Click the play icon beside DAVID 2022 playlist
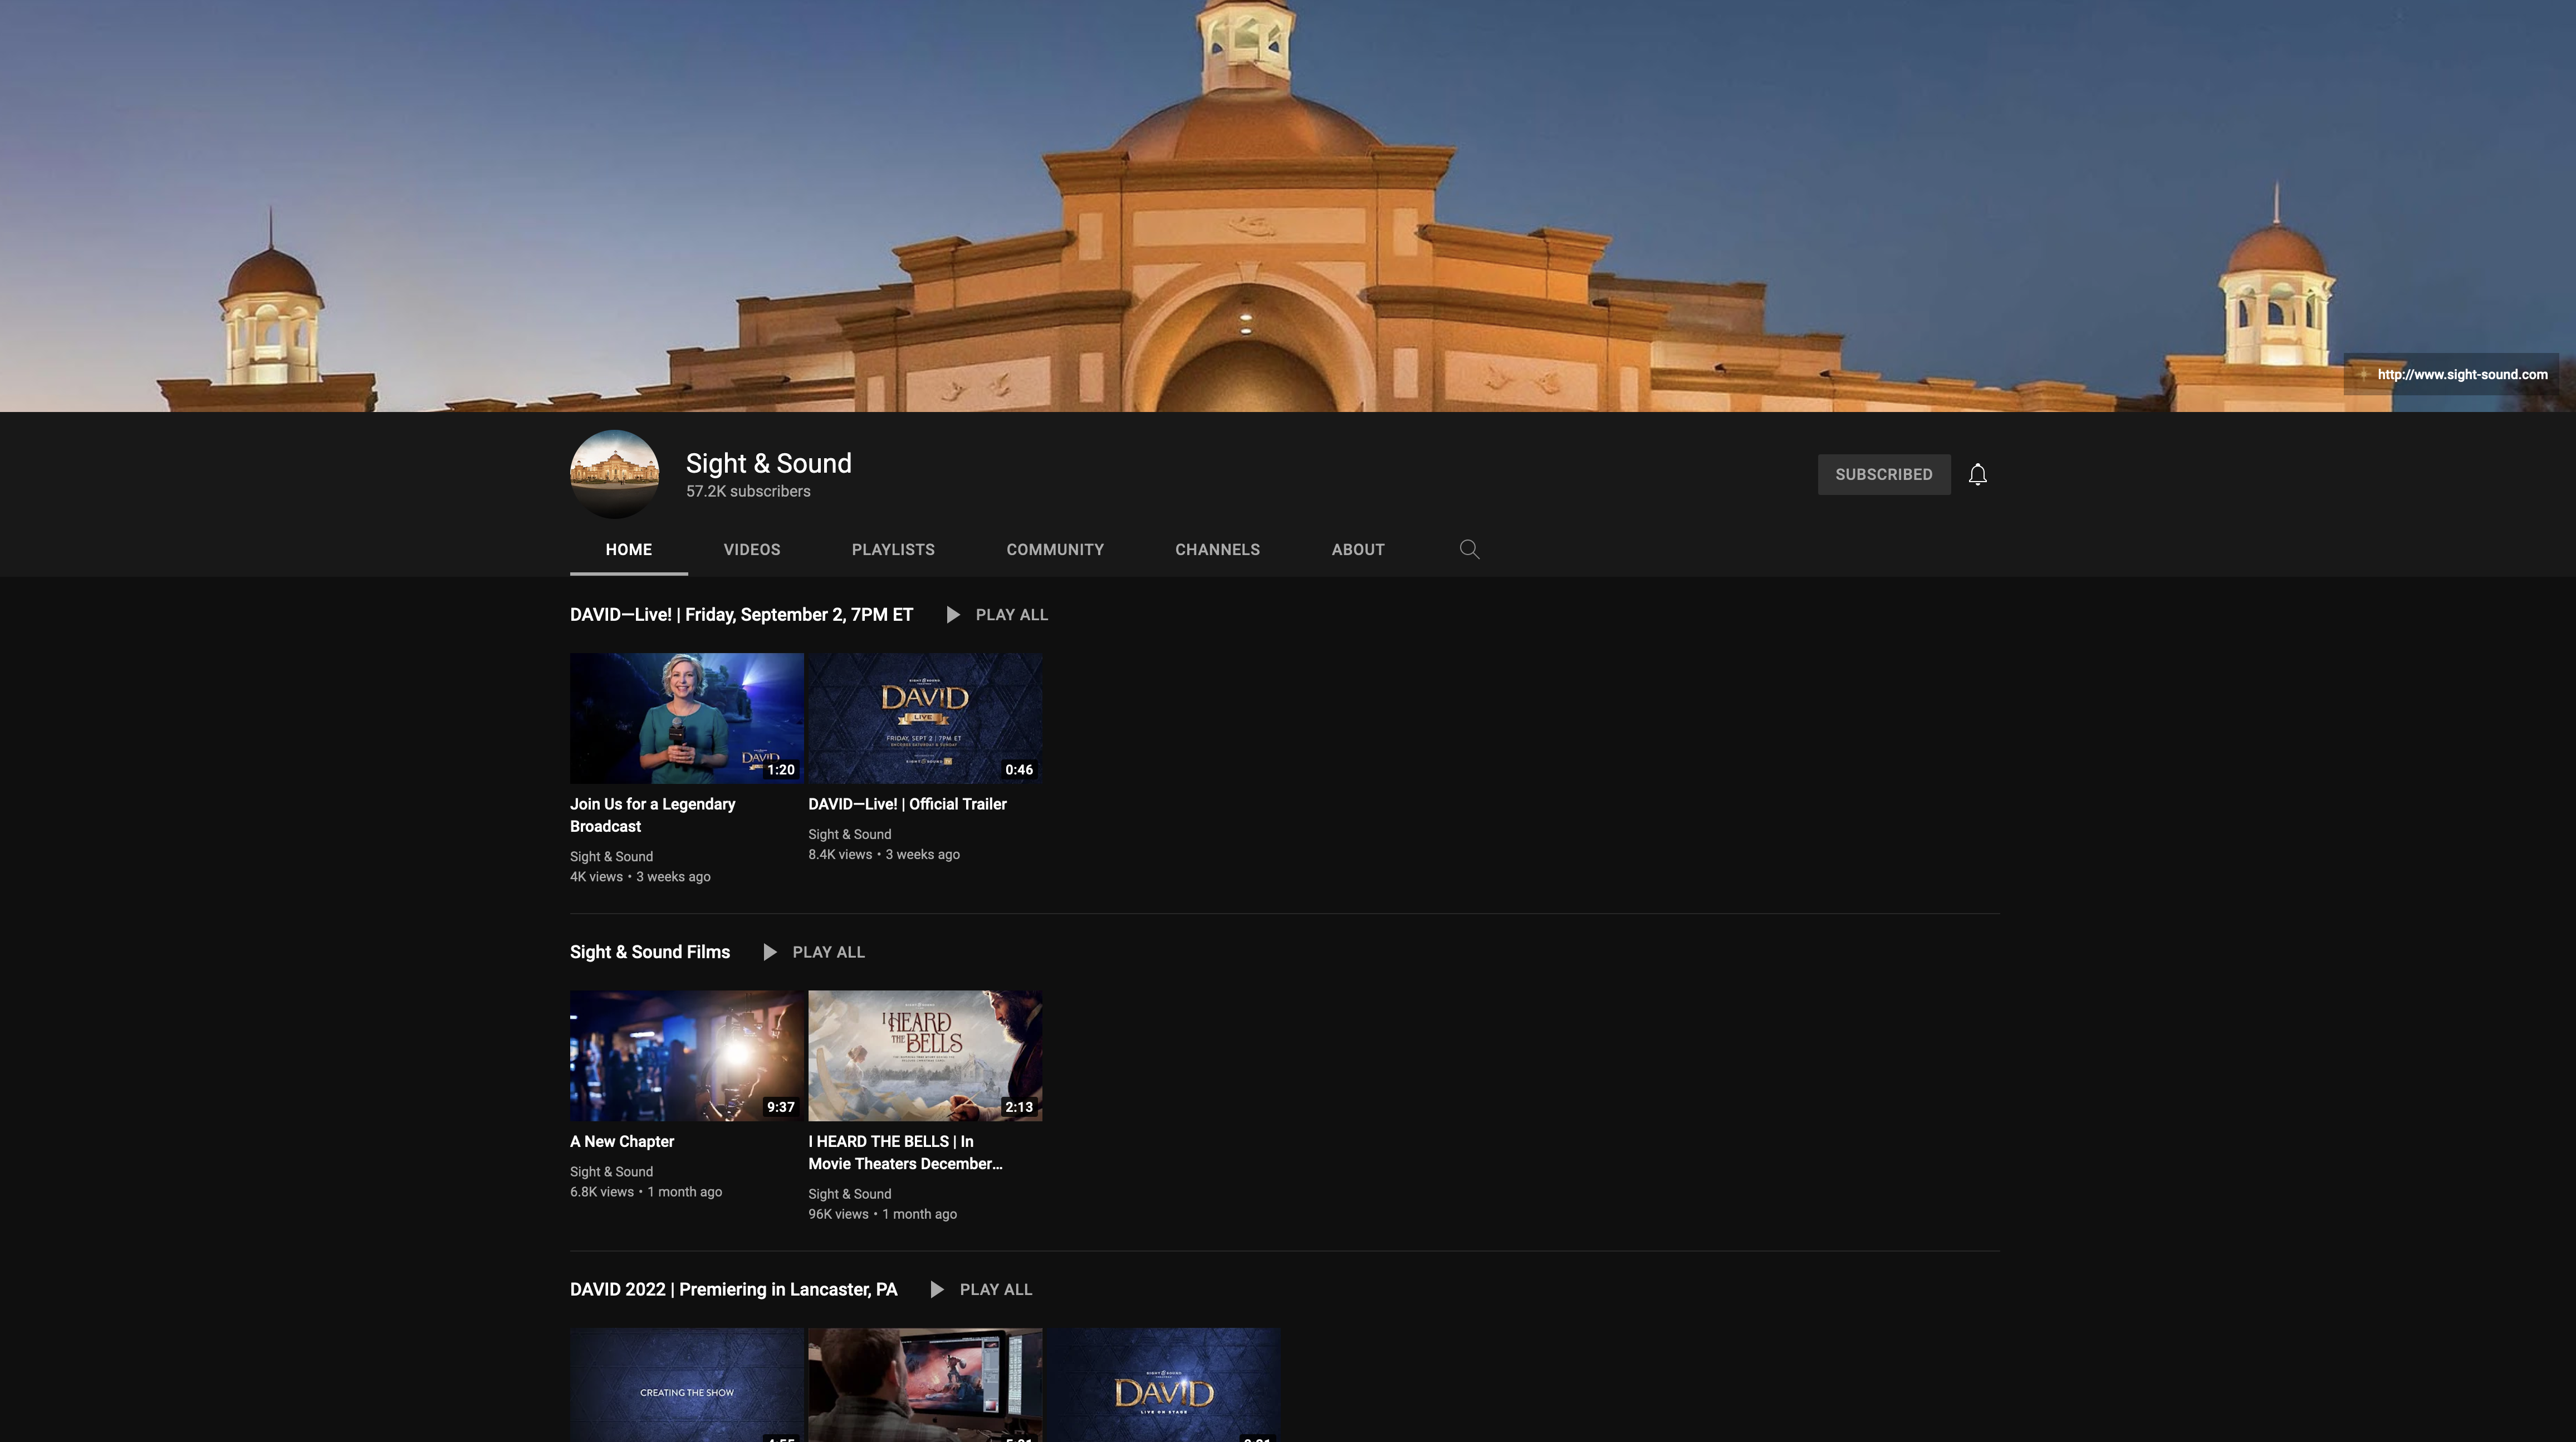 pos(937,1290)
